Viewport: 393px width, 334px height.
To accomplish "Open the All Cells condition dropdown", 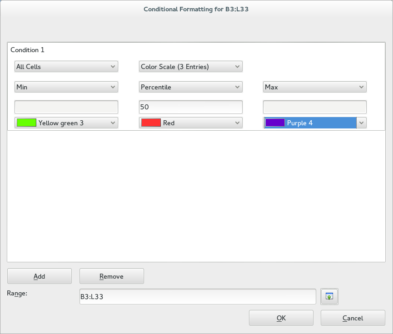I will click(x=66, y=67).
